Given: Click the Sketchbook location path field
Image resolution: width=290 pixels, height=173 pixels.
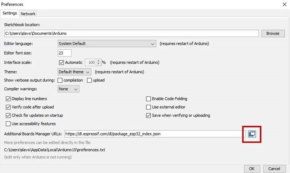Looking at the screenshot, I should 131,33.
